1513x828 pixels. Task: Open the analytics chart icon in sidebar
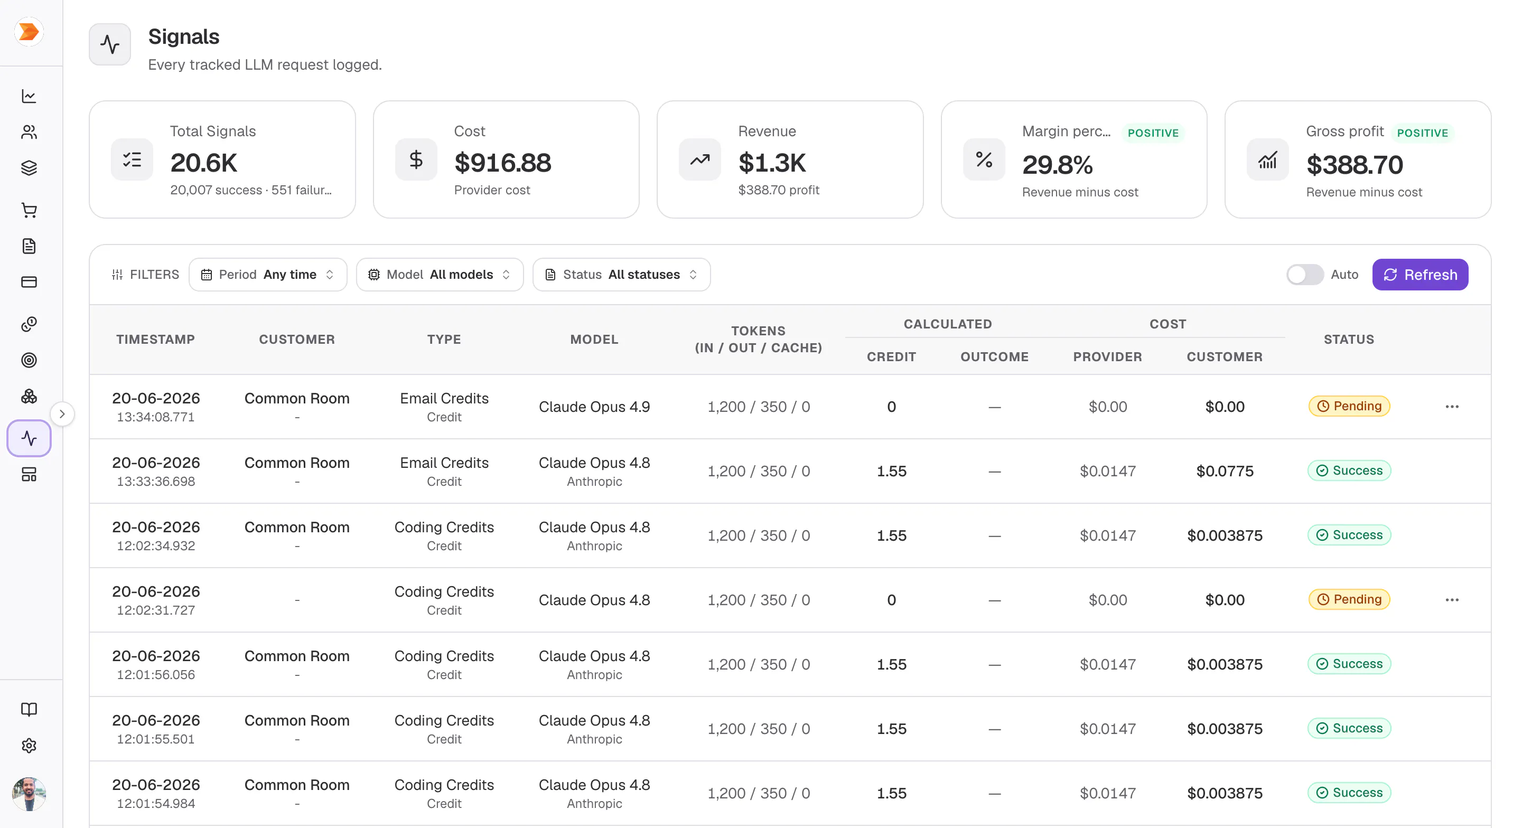[x=29, y=96]
